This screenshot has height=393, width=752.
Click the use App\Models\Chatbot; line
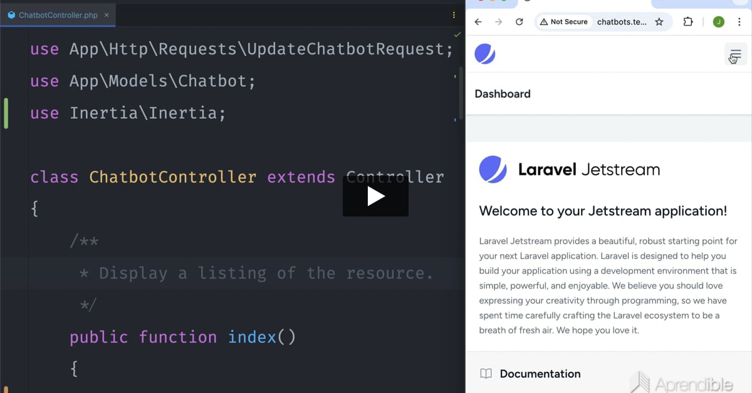tap(143, 81)
